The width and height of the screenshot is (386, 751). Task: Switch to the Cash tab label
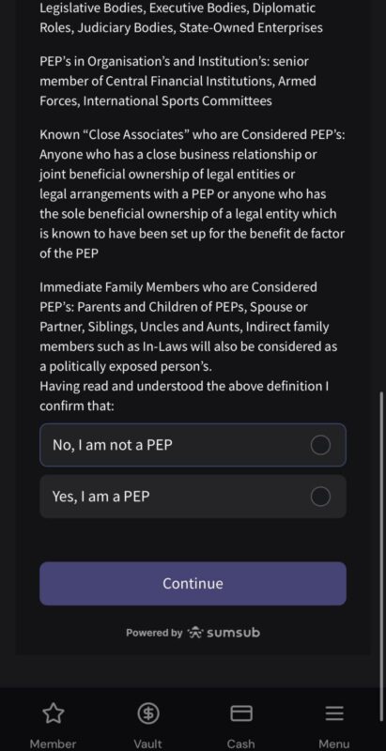click(240, 743)
